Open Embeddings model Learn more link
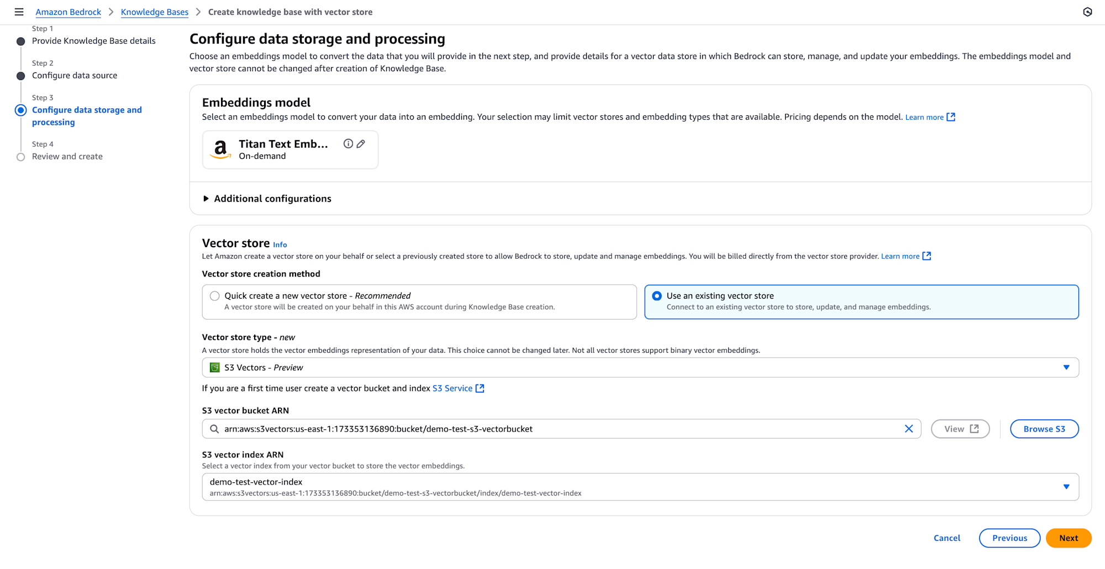This screenshot has height=569, width=1105. 924,117
